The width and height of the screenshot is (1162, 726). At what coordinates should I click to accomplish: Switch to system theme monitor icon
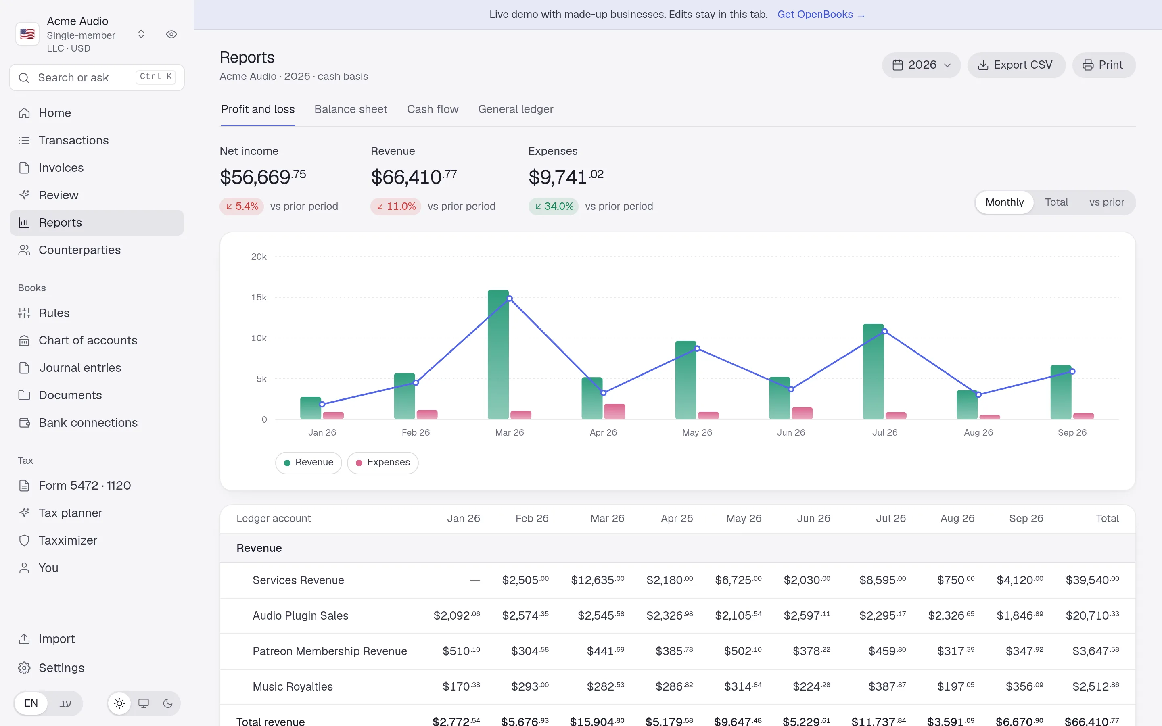coord(144,703)
